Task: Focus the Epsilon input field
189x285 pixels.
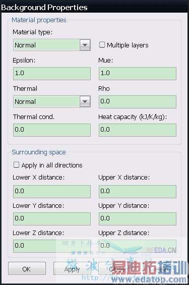Action: coord(52,74)
